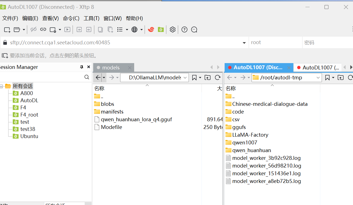Open the 查看(V) menu
The height and width of the screenshot is (205, 353).
pyautogui.click(x=51, y=18)
